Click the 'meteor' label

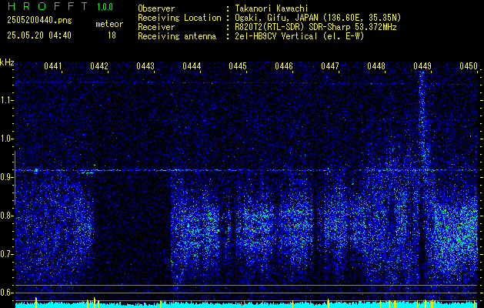(109, 24)
